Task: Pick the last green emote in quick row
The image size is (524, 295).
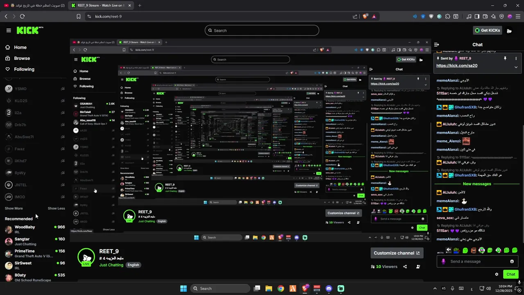Action: 515,250
